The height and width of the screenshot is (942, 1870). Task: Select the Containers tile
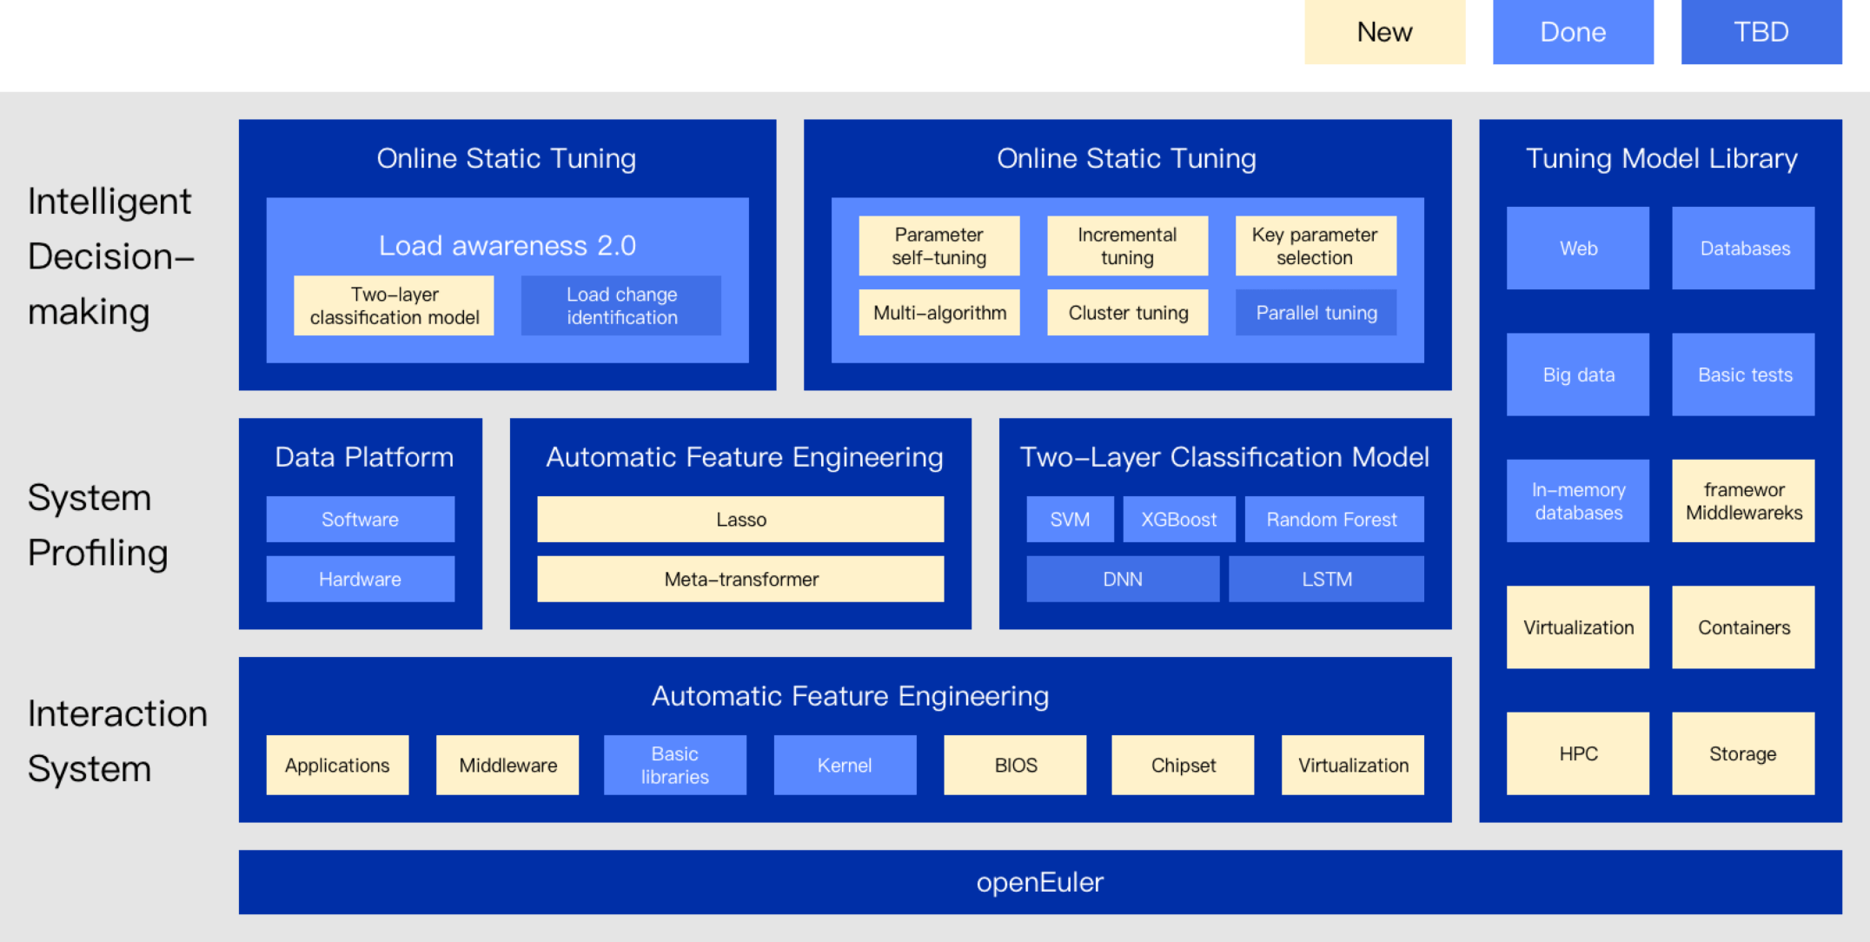point(1743,627)
